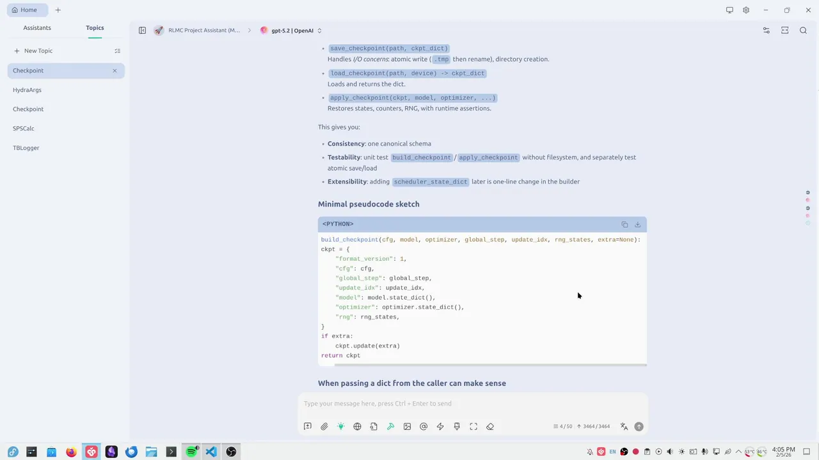Switch to the Topics tab
Image resolution: width=819 pixels, height=460 pixels.
pyautogui.click(x=95, y=28)
